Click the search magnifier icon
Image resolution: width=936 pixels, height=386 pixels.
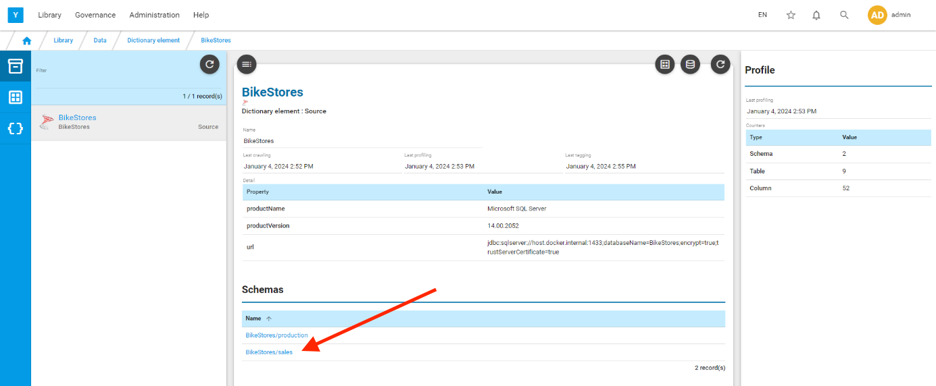click(844, 15)
